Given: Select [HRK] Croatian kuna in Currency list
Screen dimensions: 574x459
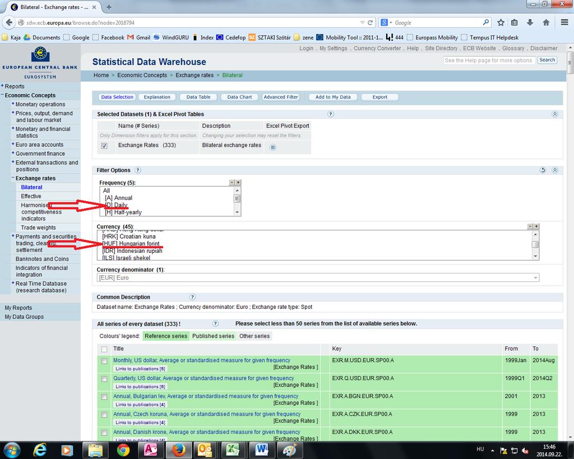Looking at the screenshot, I should 129,237.
